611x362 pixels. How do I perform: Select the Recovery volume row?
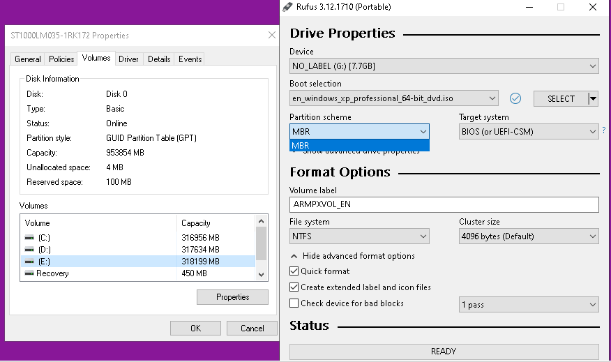click(138, 273)
